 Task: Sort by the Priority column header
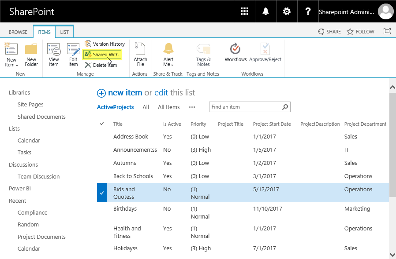pos(198,124)
